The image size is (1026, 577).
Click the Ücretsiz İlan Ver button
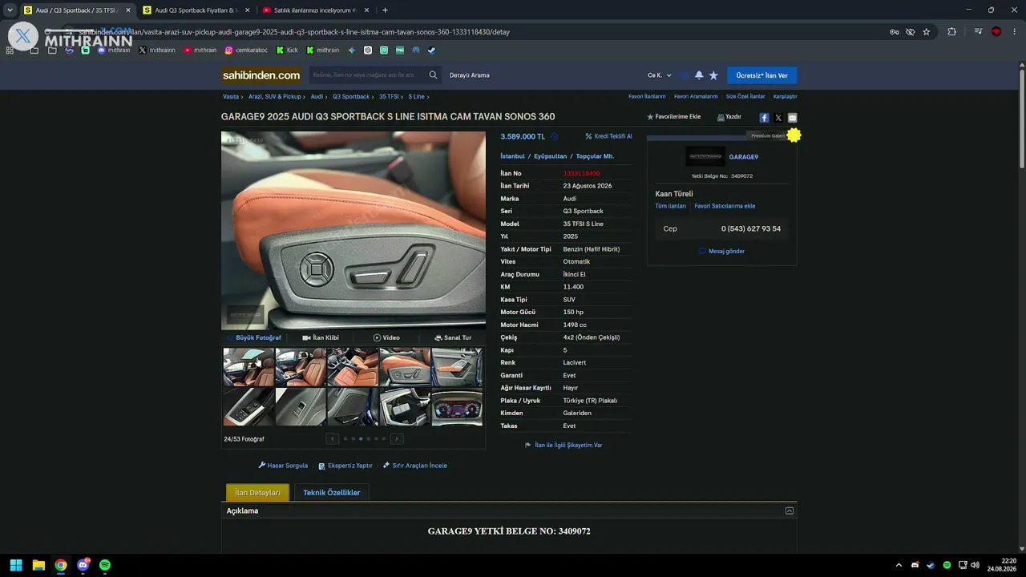(x=762, y=75)
